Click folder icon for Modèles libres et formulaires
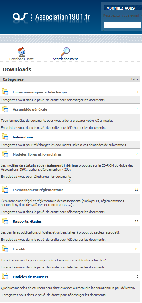Screen dimensions: 142x303 point(5,154)
